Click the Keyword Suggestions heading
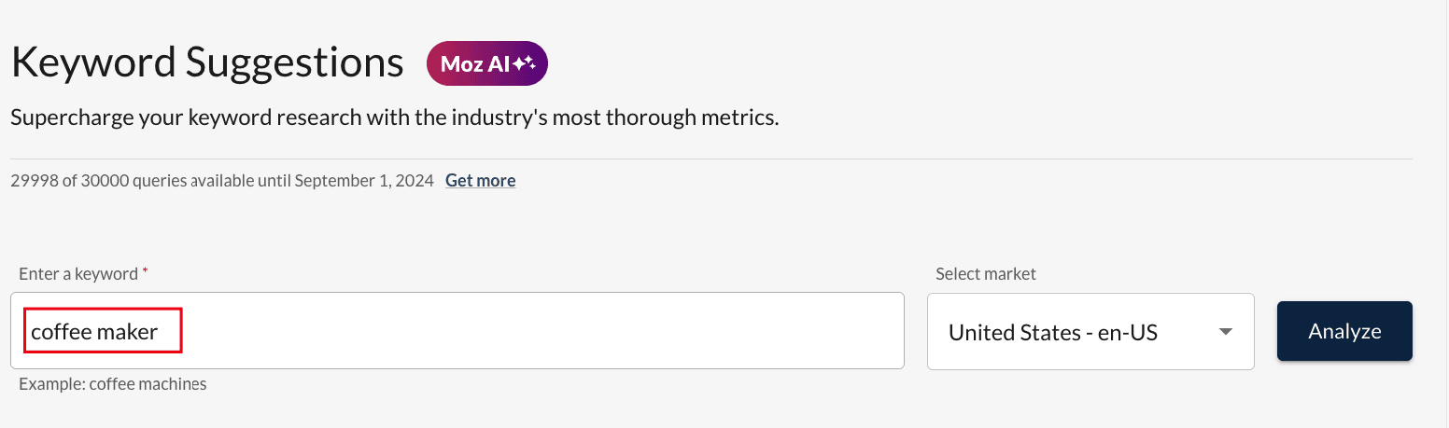 (x=206, y=62)
